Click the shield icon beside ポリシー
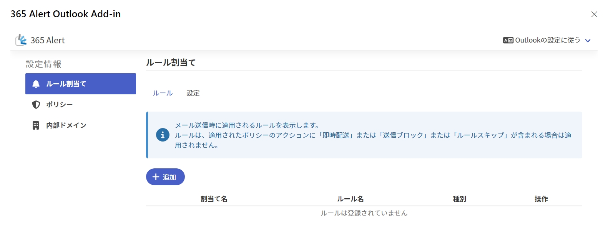608x242 pixels. pos(36,105)
